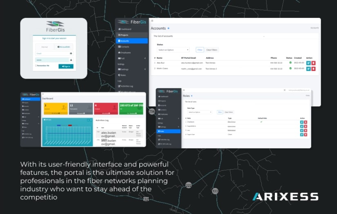Edit role row 4 SuperUser in Roles window

(x=302, y=135)
